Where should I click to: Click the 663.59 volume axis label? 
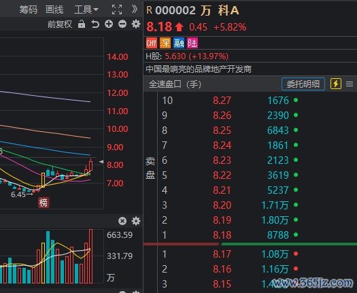click(x=120, y=235)
